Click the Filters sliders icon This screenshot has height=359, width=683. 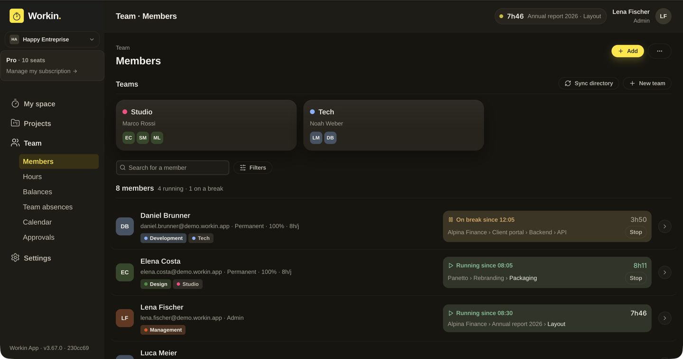243,167
